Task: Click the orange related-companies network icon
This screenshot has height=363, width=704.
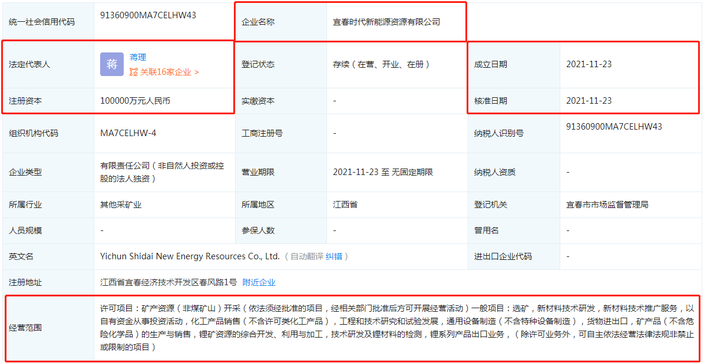Action: pyautogui.click(x=134, y=72)
